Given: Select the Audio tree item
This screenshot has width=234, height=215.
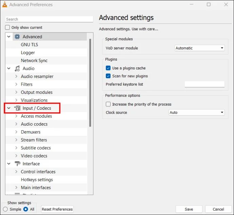Looking at the screenshot, I should coord(28,68).
